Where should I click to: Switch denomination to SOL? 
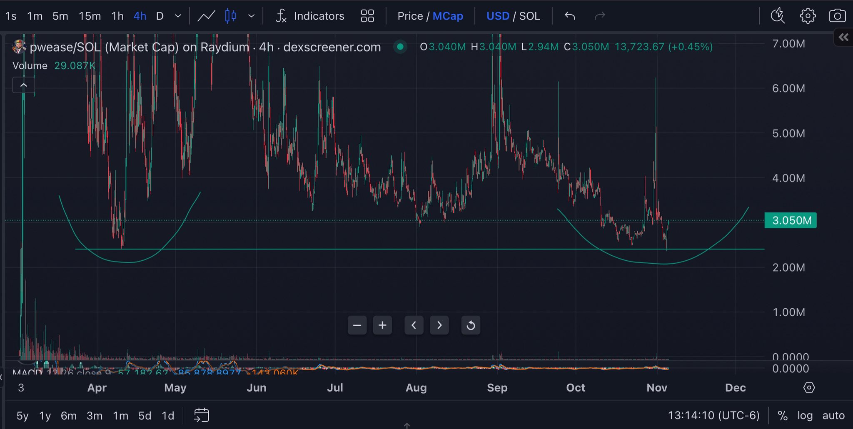click(529, 16)
